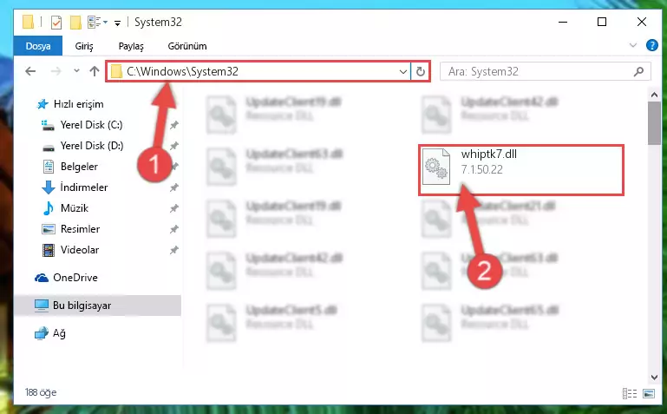This screenshot has height=414, width=667.
Task: Click the Properties icon in quick access toolbar
Action: tap(56, 22)
